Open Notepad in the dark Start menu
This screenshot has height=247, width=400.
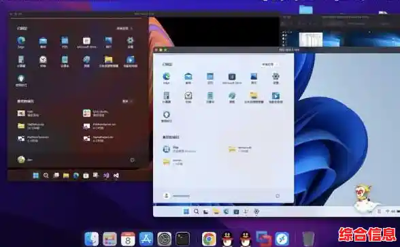point(65,59)
